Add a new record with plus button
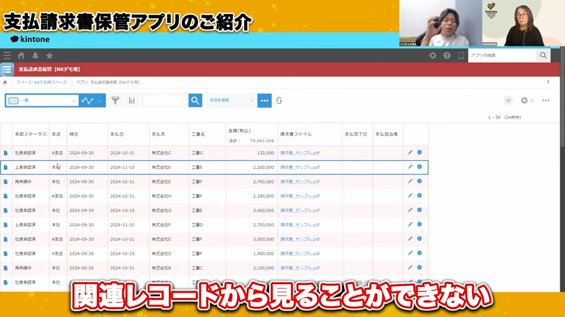The height and width of the screenshot is (317, 565). click(x=508, y=100)
